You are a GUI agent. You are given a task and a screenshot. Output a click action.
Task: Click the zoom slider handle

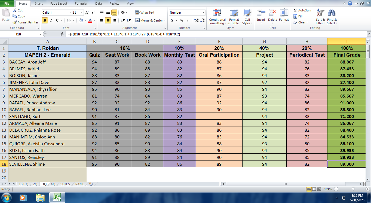[353, 189]
